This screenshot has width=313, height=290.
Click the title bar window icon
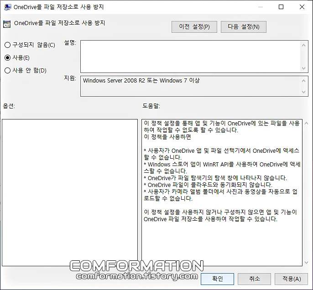coord(7,7)
